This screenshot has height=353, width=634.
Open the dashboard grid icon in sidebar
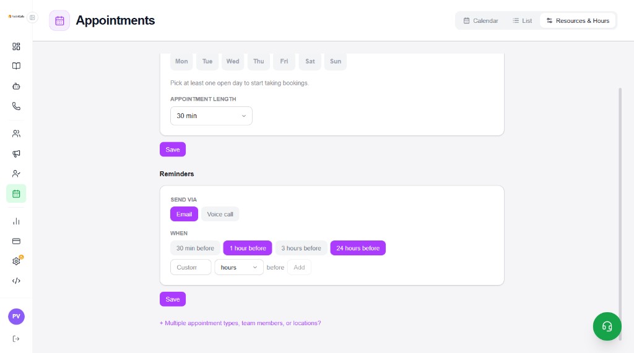click(x=16, y=46)
